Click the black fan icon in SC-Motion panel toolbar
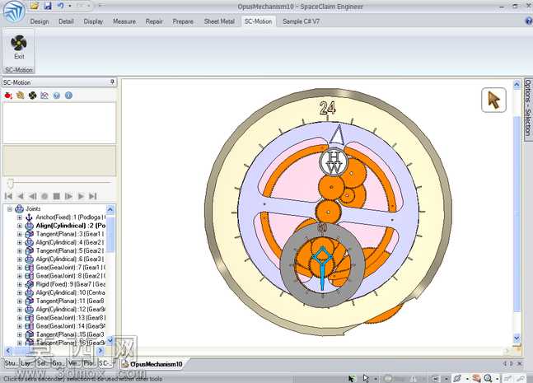 [32, 96]
